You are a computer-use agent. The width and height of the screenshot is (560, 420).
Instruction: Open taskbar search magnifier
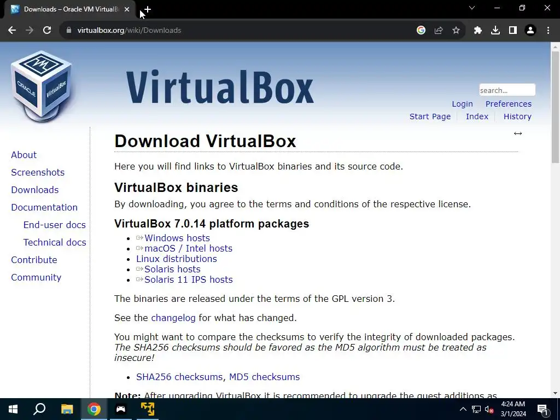pyautogui.click(x=39, y=409)
